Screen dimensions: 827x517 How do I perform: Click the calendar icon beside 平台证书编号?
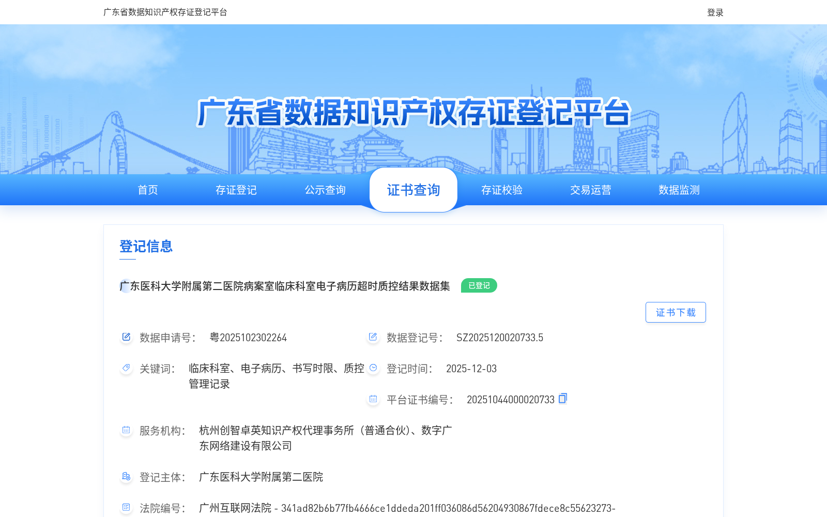(x=373, y=399)
